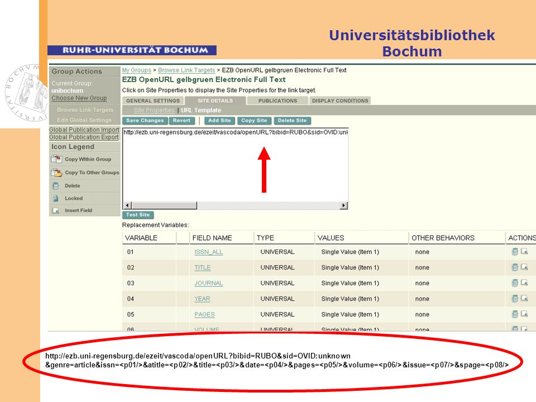Click 'none' behavior in PAGES row
This screenshot has height=402, width=536.
click(x=422, y=314)
